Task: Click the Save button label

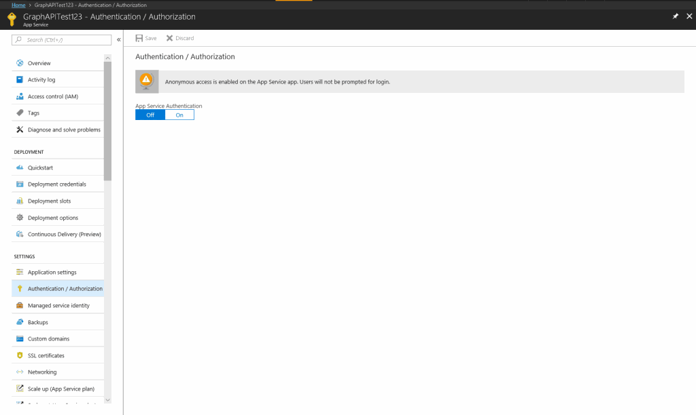Action: (151, 38)
